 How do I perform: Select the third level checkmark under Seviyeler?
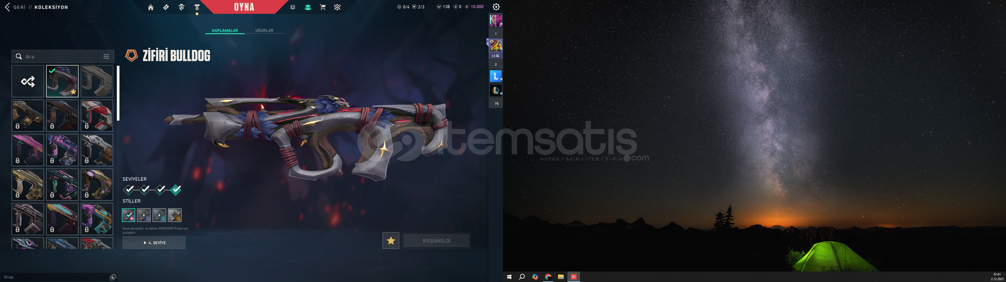(x=160, y=190)
